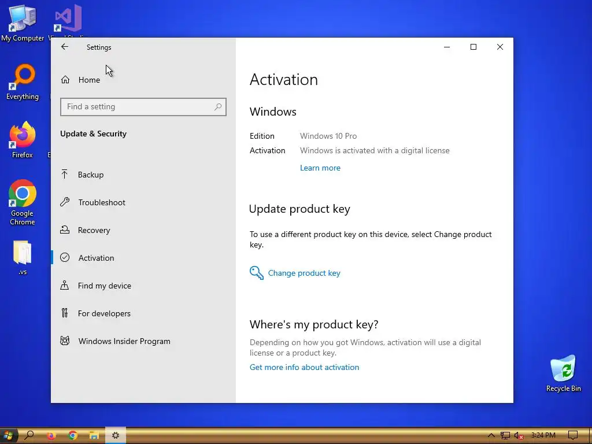Open Firefox from the taskbar
Screen dimensions: 592x444
(x=51, y=436)
